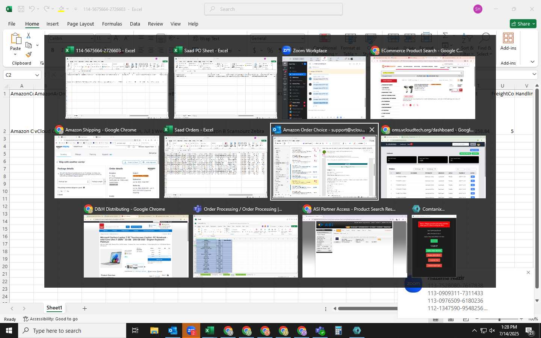Switch to the Comtanix window thumbnail
The height and width of the screenshot is (338, 541).
(x=434, y=246)
